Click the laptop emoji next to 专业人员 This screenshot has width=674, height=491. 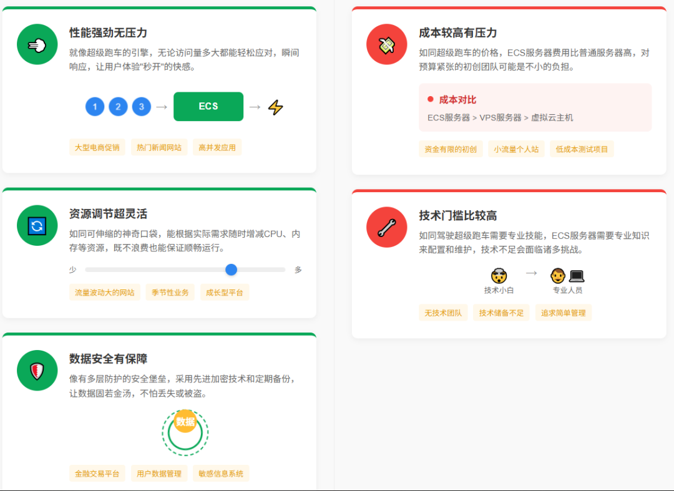coord(577,275)
